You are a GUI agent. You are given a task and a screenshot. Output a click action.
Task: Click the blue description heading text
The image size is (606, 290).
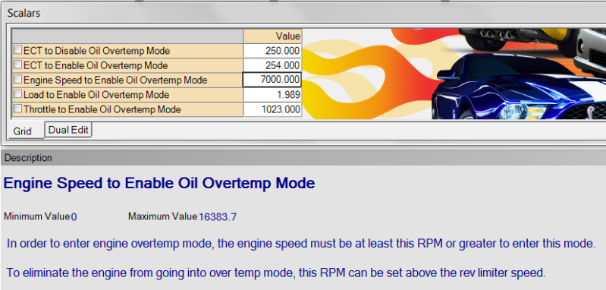tap(159, 183)
